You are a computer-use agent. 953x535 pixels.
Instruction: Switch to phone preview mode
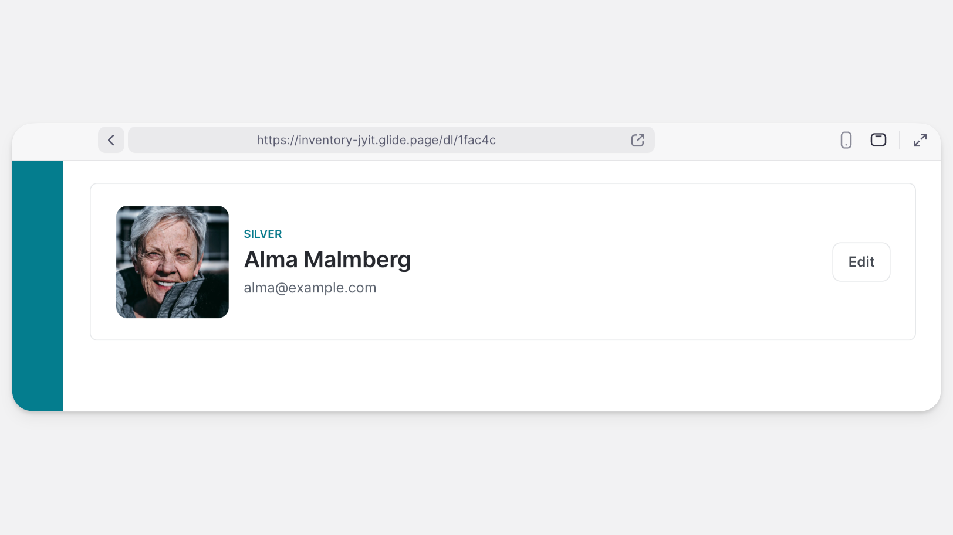click(x=846, y=140)
